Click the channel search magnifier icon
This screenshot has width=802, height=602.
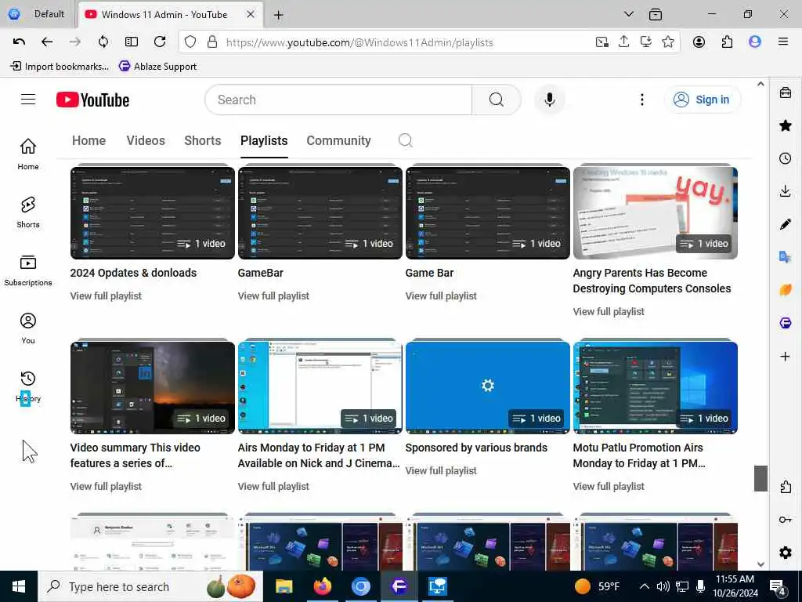[405, 140]
